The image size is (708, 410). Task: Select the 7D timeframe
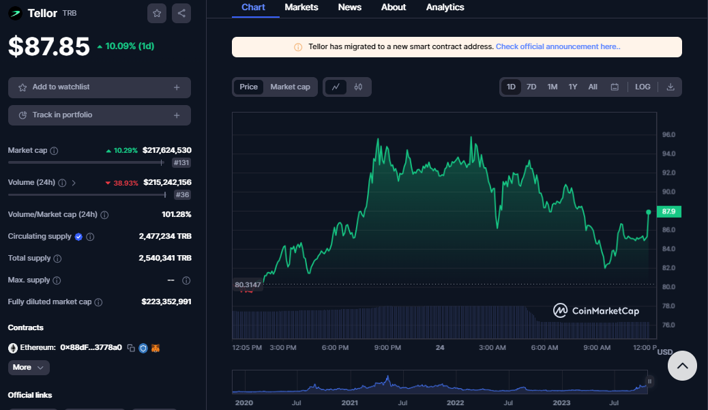tap(531, 87)
